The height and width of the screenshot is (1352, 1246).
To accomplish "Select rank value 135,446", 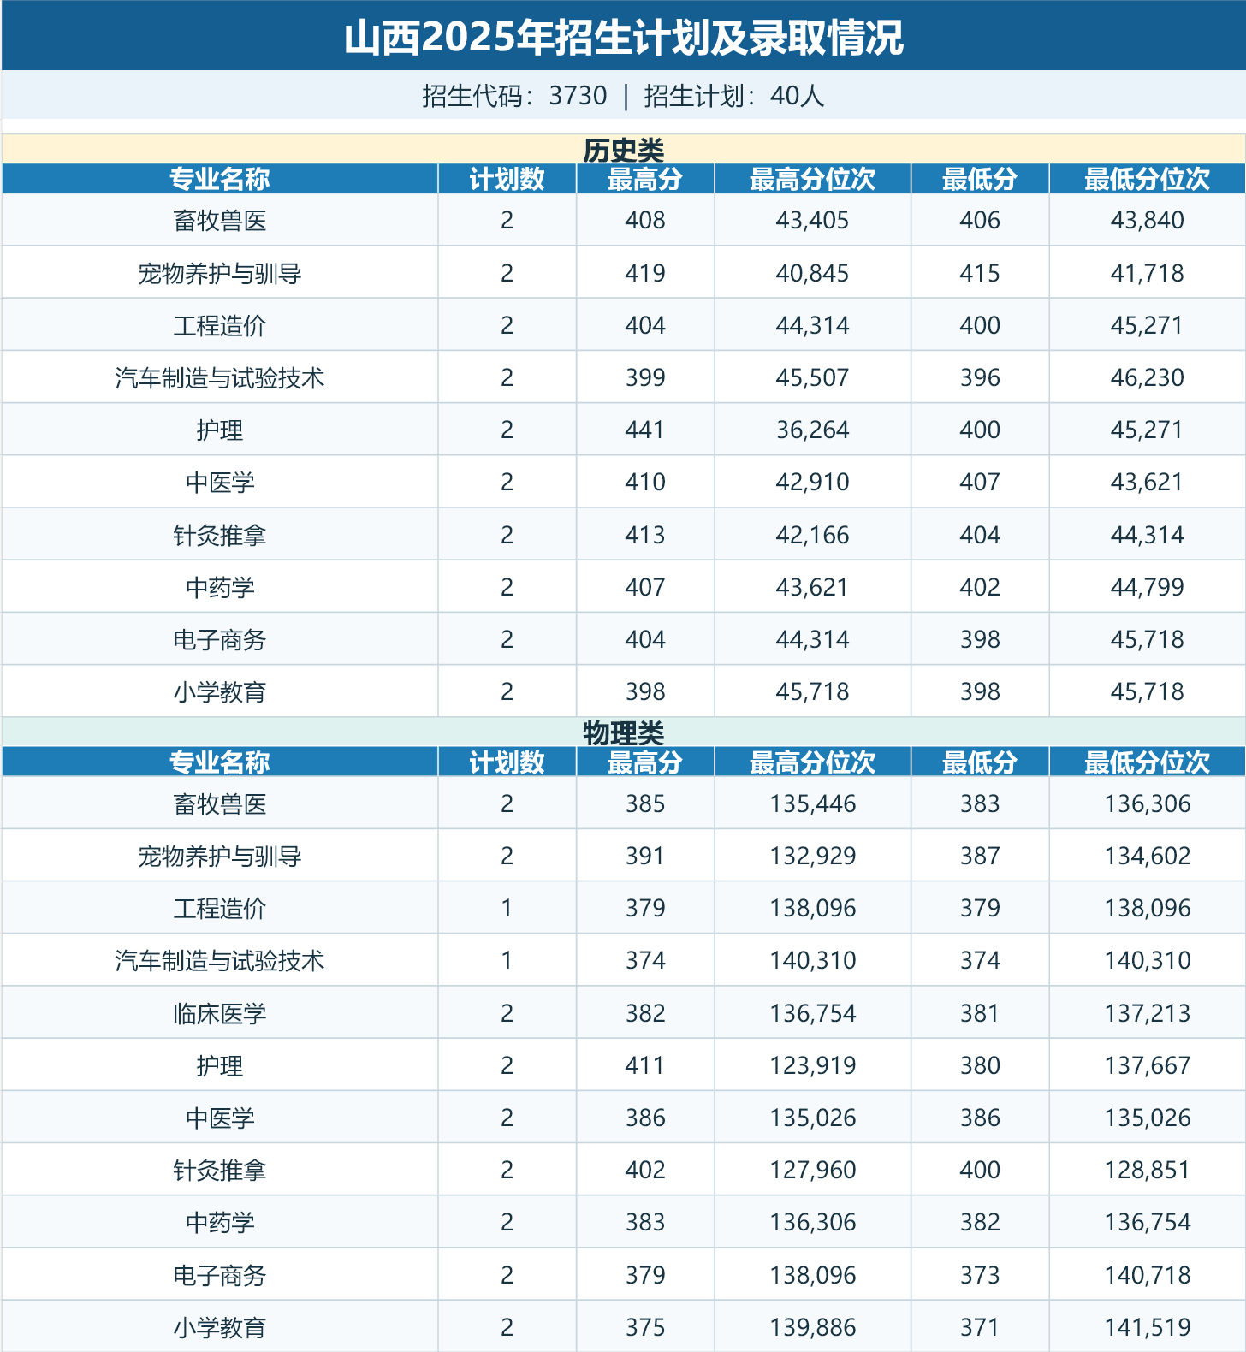I will (812, 803).
